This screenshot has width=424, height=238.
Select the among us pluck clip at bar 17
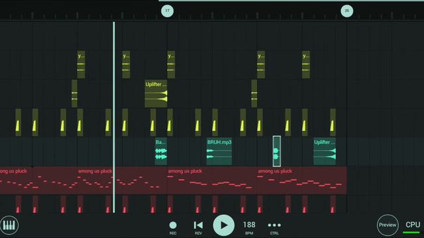pyautogui.click(x=212, y=180)
